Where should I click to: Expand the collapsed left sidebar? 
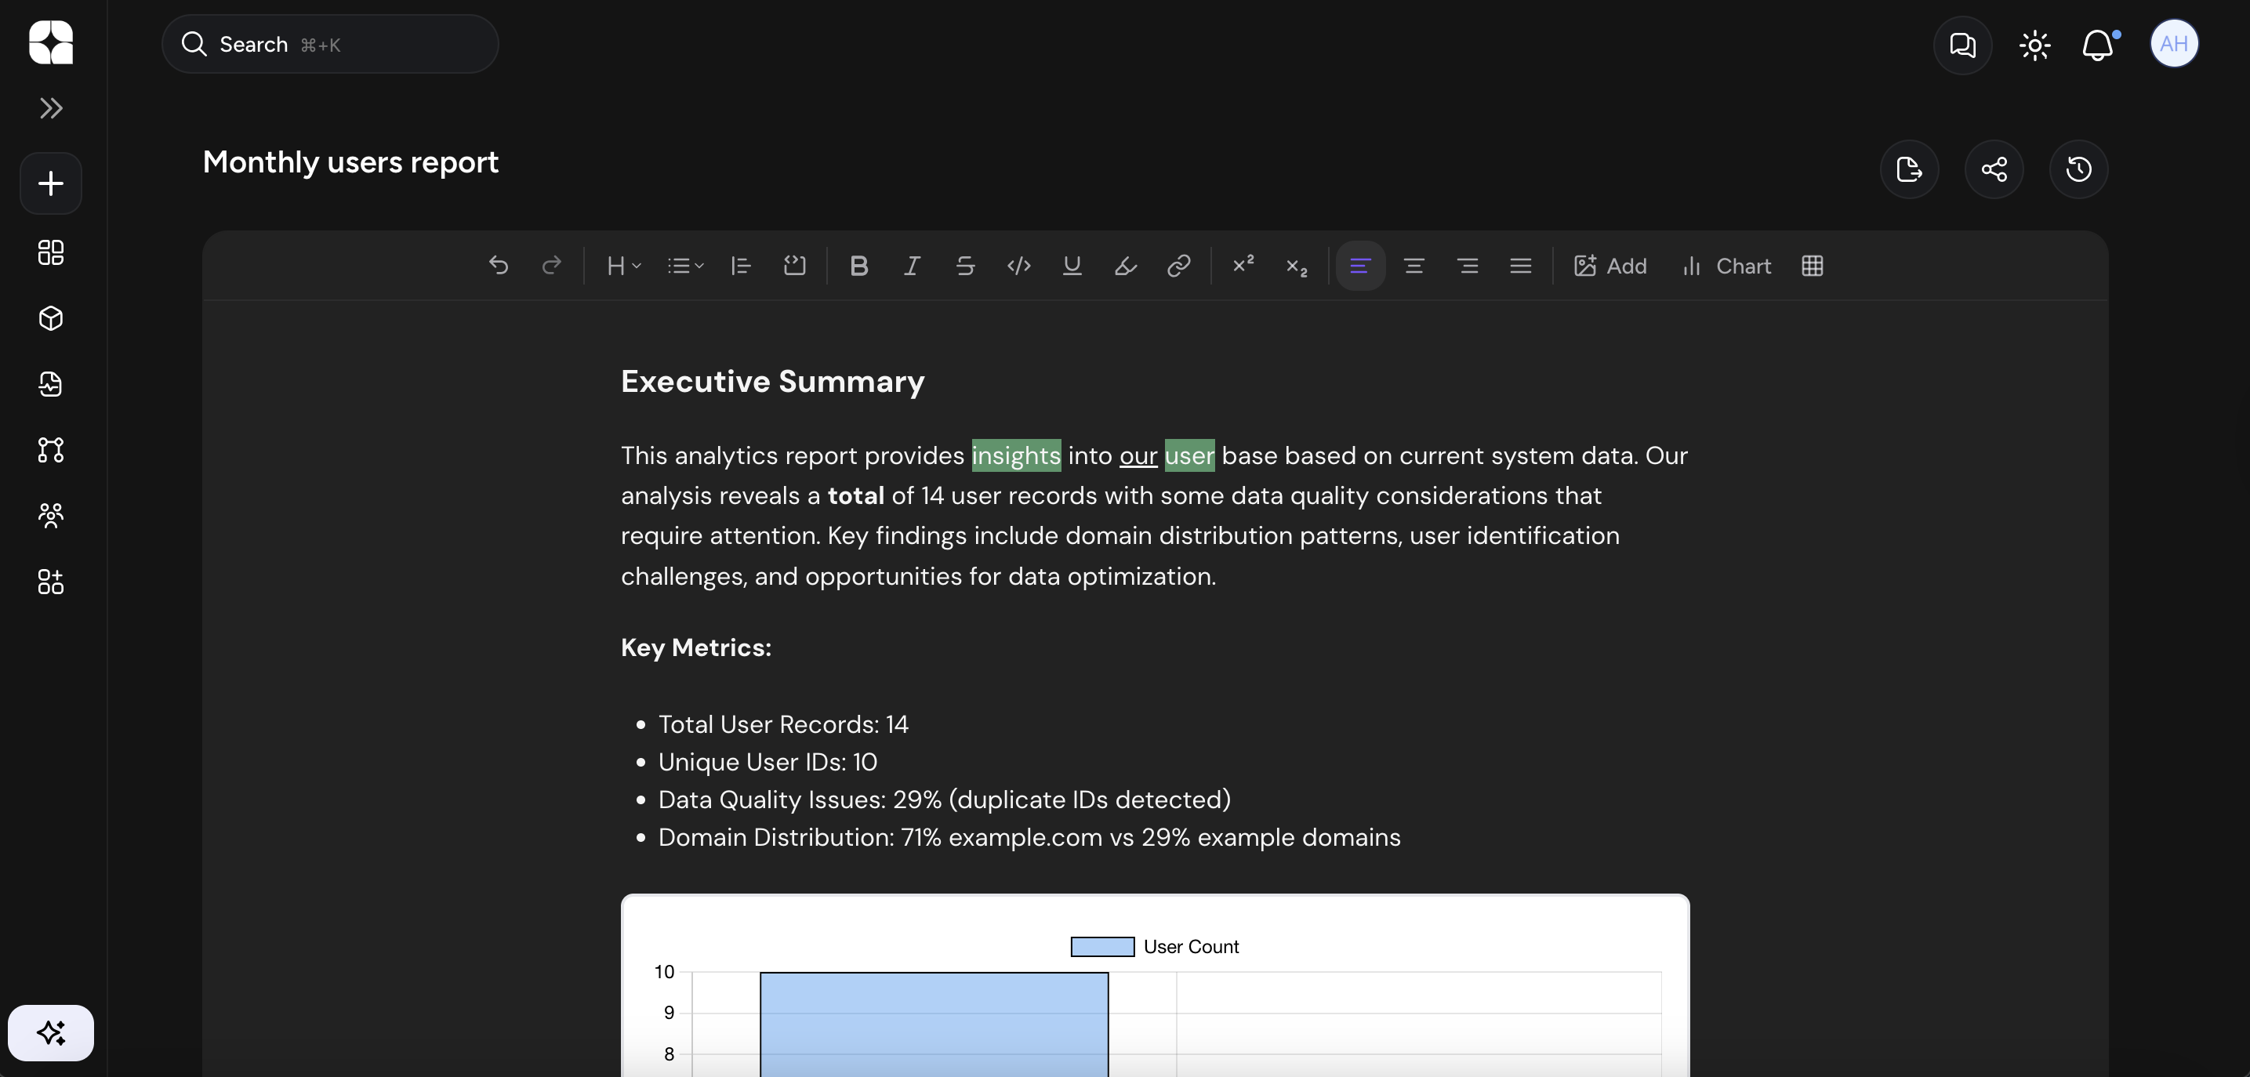point(50,108)
